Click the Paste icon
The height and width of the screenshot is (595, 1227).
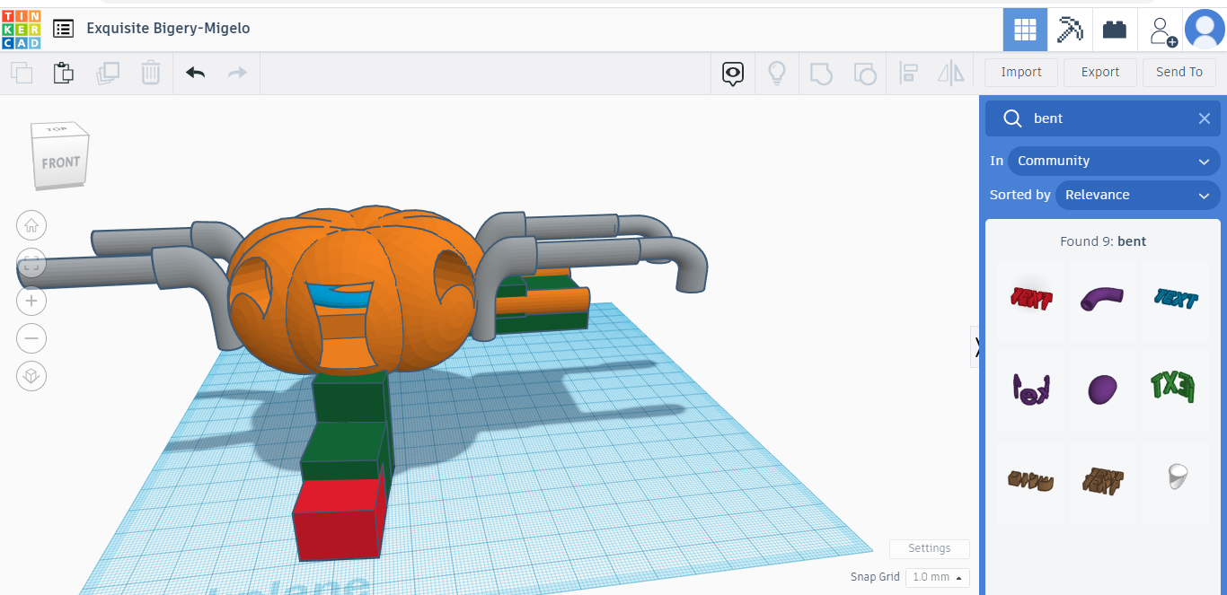pos(63,73)
